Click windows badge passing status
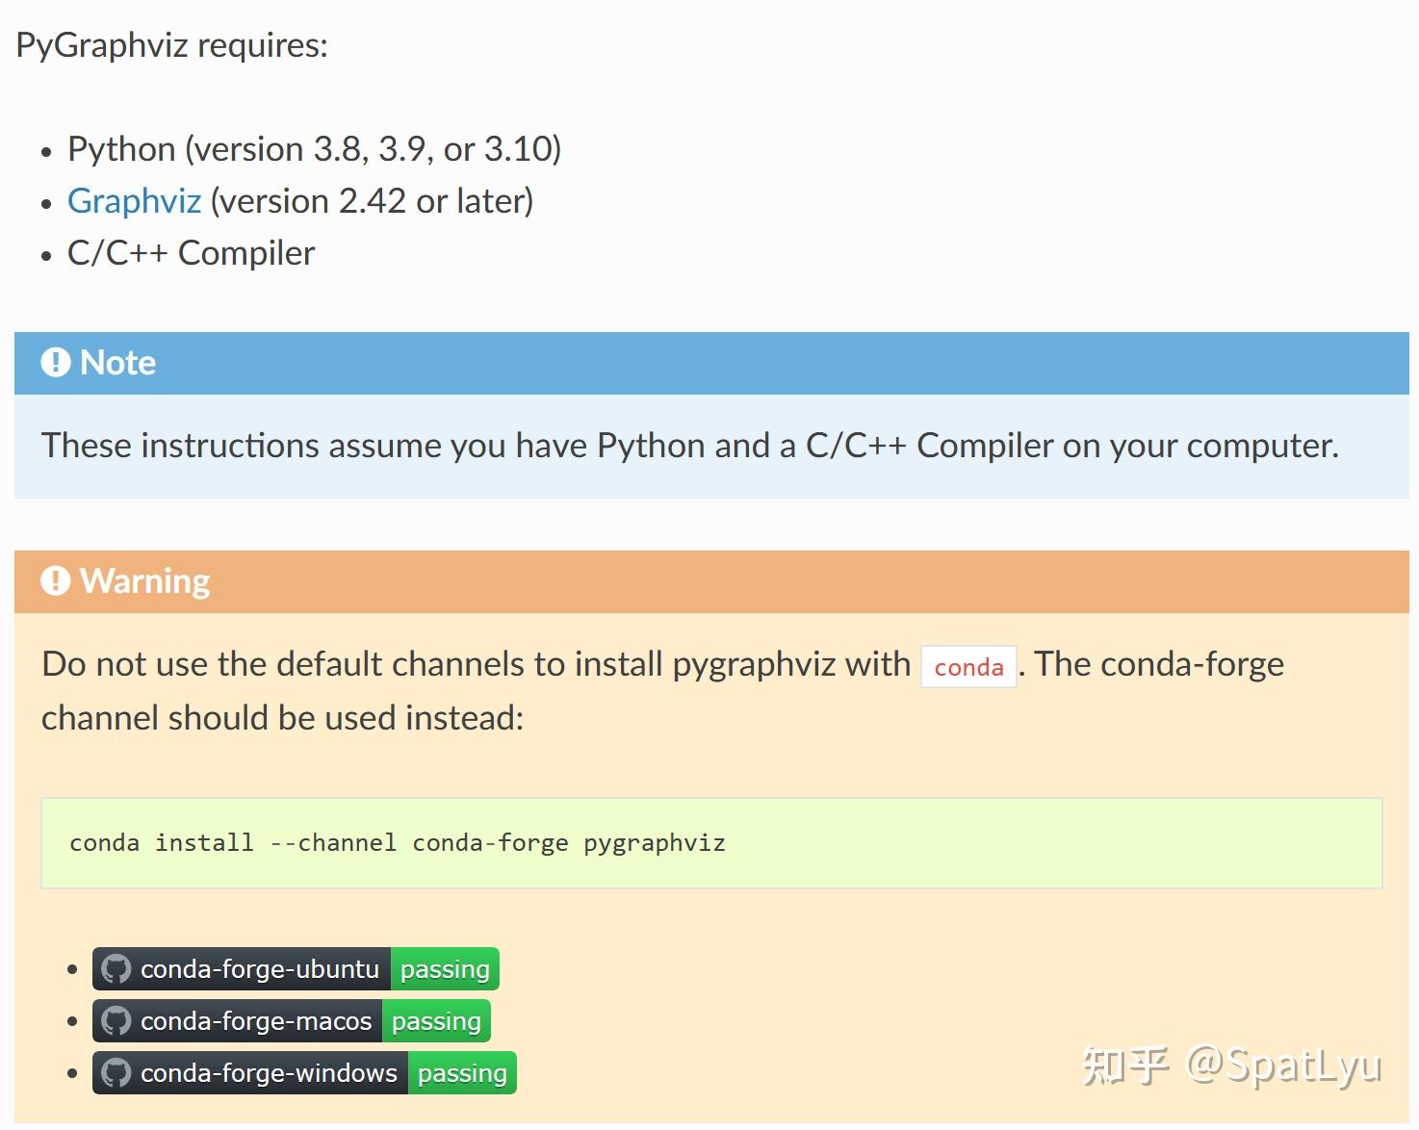This screenshot has height=1130, width=1419. [462, 1073]
